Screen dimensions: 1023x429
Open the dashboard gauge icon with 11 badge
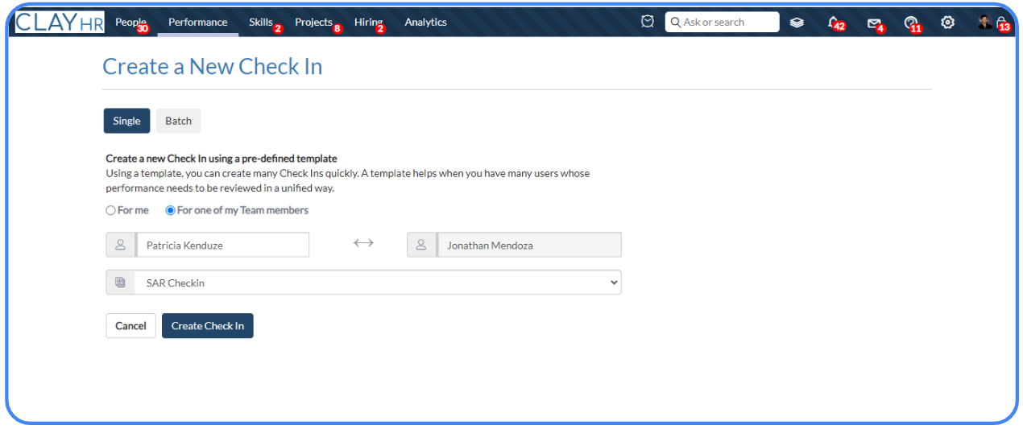click(911, 23)
